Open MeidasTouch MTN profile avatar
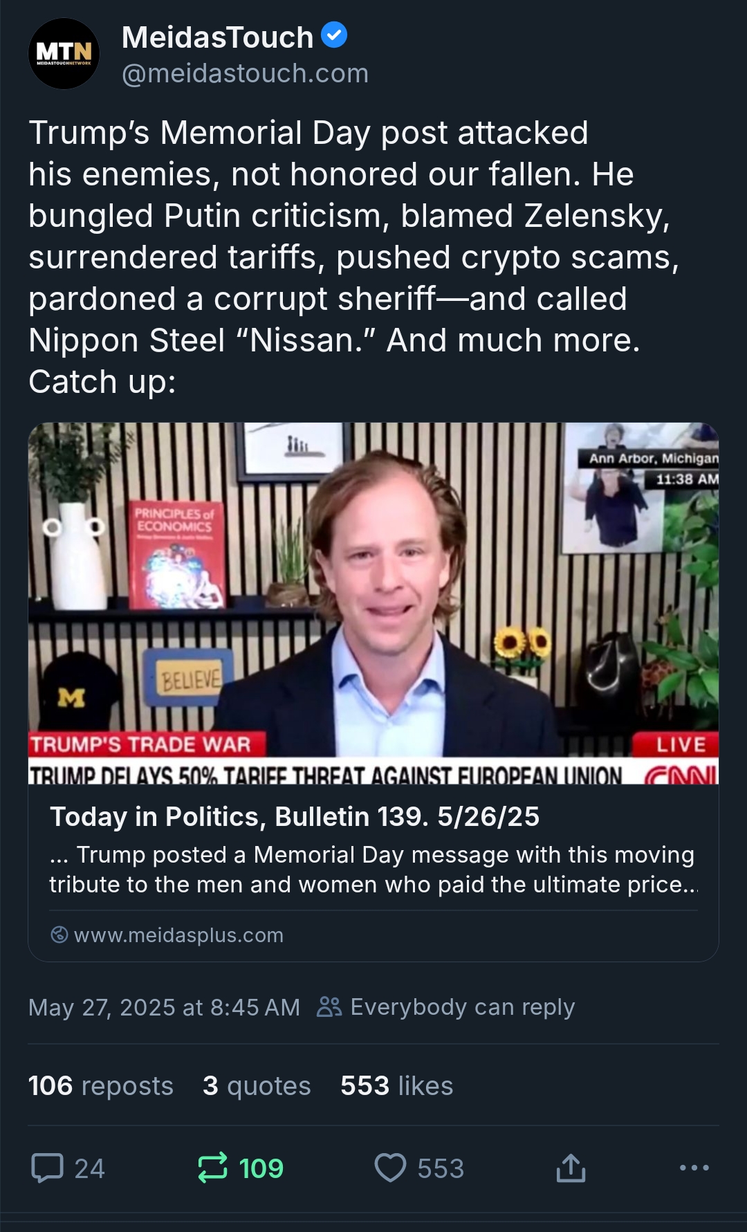This screenshot has height=1232, width=747. click(x=64, y=54)
